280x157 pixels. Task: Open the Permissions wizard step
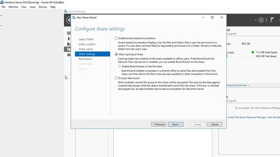pyautogui.click(x=85, y=59)
